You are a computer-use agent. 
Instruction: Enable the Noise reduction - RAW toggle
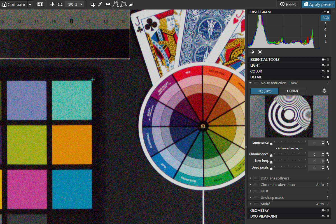[256, 83]
